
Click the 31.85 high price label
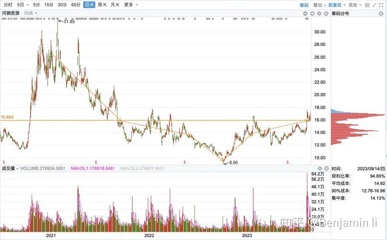[x=69, y=22]
